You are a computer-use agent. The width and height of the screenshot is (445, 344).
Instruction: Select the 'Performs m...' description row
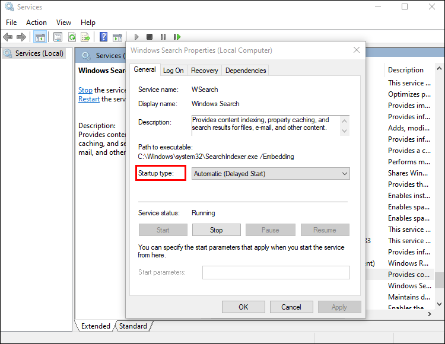(x=409, y=162)
